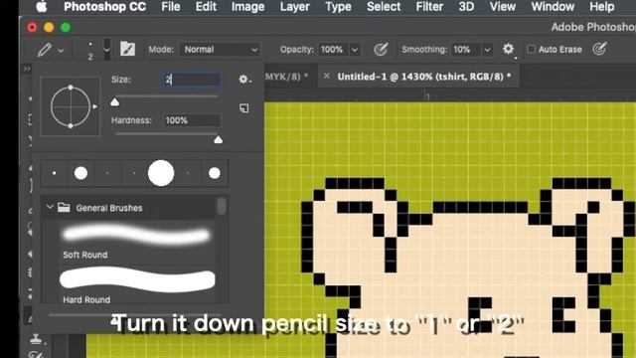Collapse the General Brushes folder
This screenshot has width=636, height=358.
(x=50, y=208)
